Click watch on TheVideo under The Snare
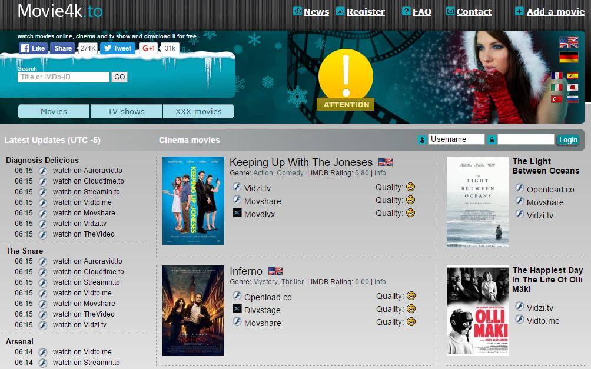Viewport: 591px width, 369px height. point(84,314)
